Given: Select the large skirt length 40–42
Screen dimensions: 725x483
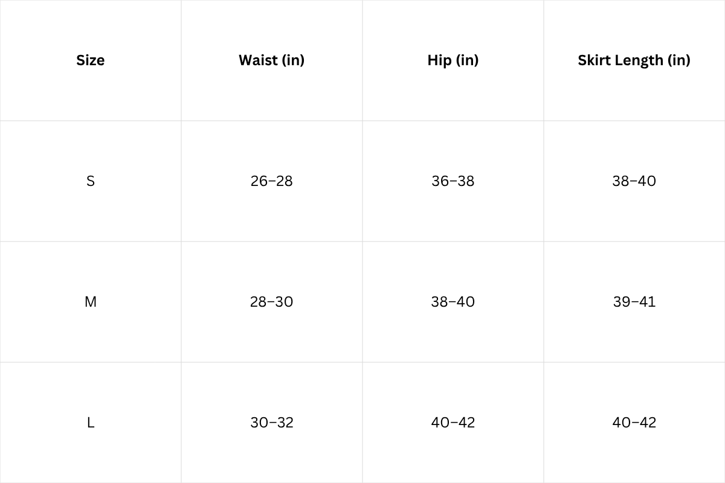Looking at the screenshot, I should (x=634, y=423).
